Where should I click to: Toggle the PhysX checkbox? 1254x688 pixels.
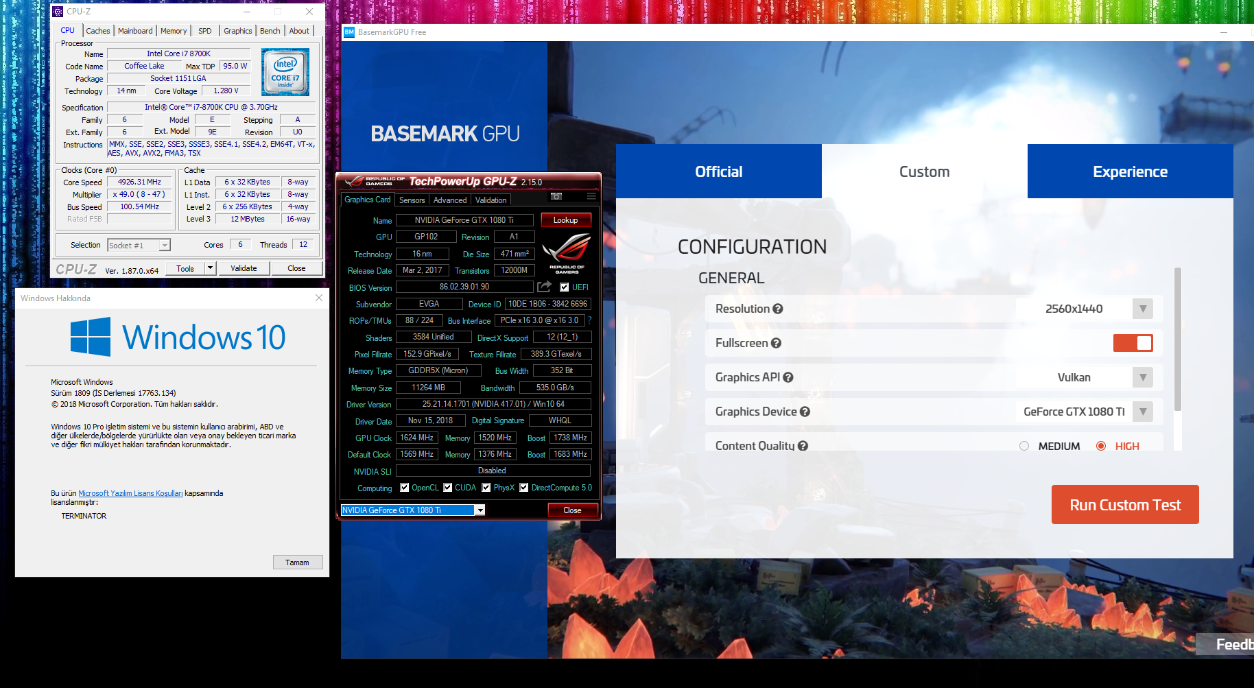point(486,488)
